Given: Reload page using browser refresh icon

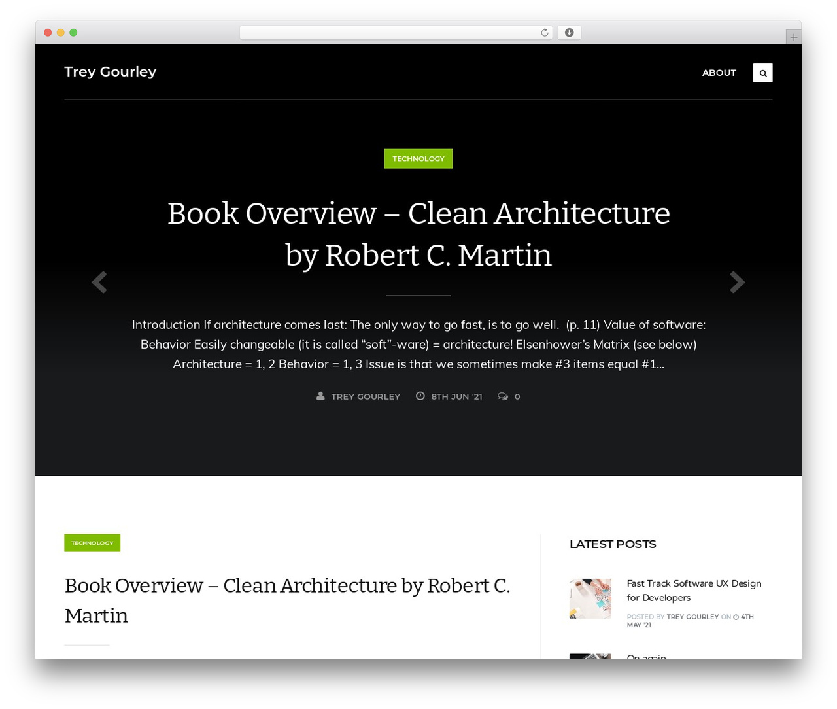Looking at the screenshot, I should [545, 33].
